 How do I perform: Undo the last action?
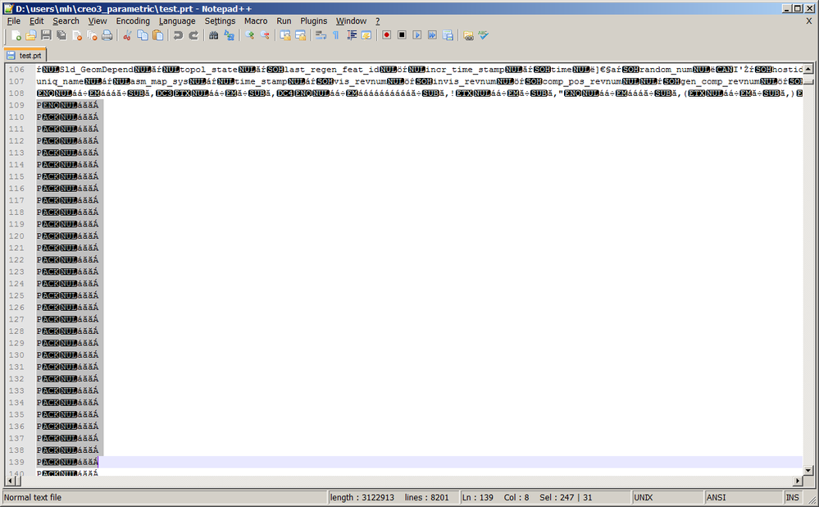point(178,35)
